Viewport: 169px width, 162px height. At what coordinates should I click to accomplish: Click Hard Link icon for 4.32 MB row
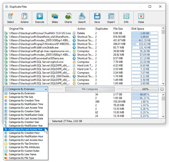tap(74, 66)
